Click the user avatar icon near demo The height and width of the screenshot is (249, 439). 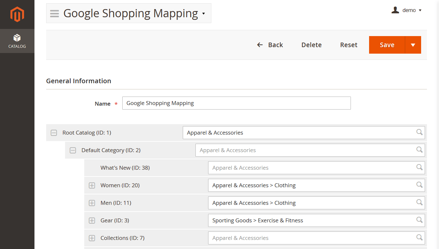(395, 10)
